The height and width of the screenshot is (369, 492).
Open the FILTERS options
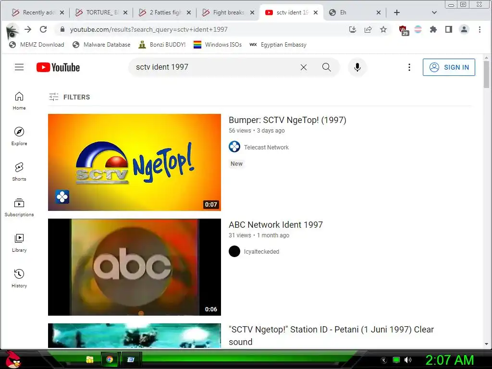click(70, 97)
